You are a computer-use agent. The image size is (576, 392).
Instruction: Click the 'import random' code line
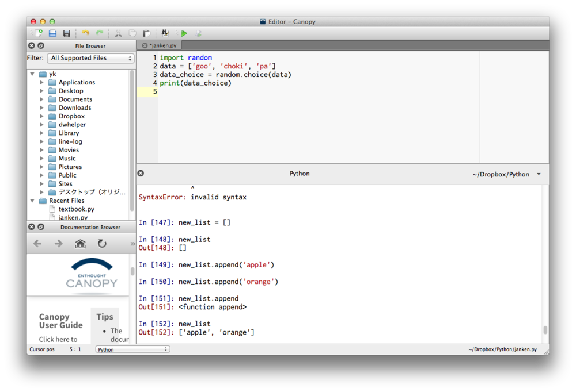coord(186,57)
